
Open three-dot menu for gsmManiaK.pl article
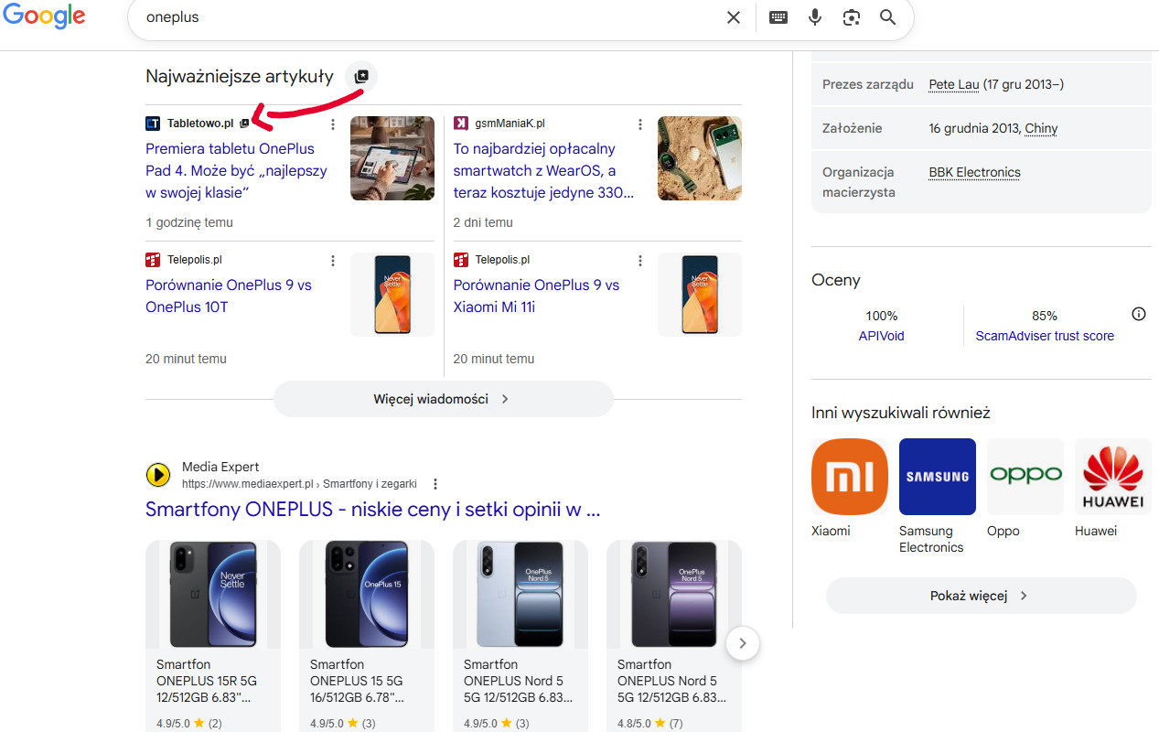click(640, 124)
